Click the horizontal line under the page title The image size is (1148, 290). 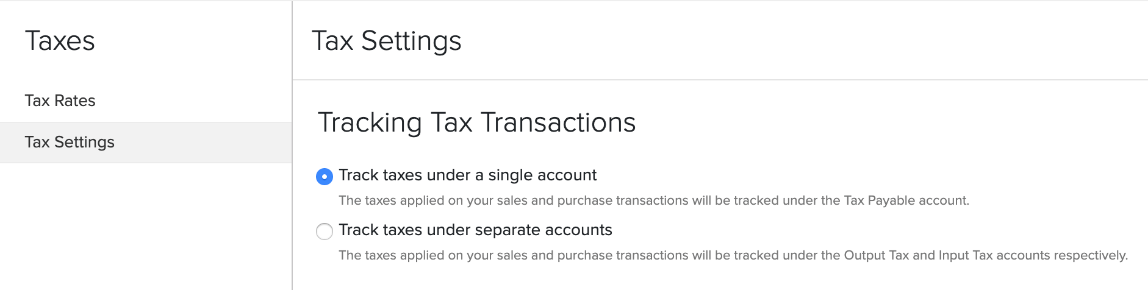(x=720, y=80)
